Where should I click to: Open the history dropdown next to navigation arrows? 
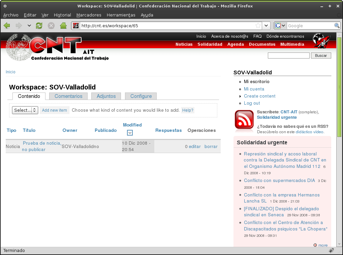pos(29,26)
